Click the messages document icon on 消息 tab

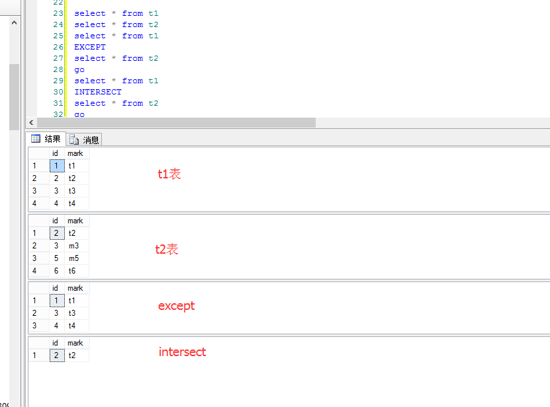tap(74, 140)
